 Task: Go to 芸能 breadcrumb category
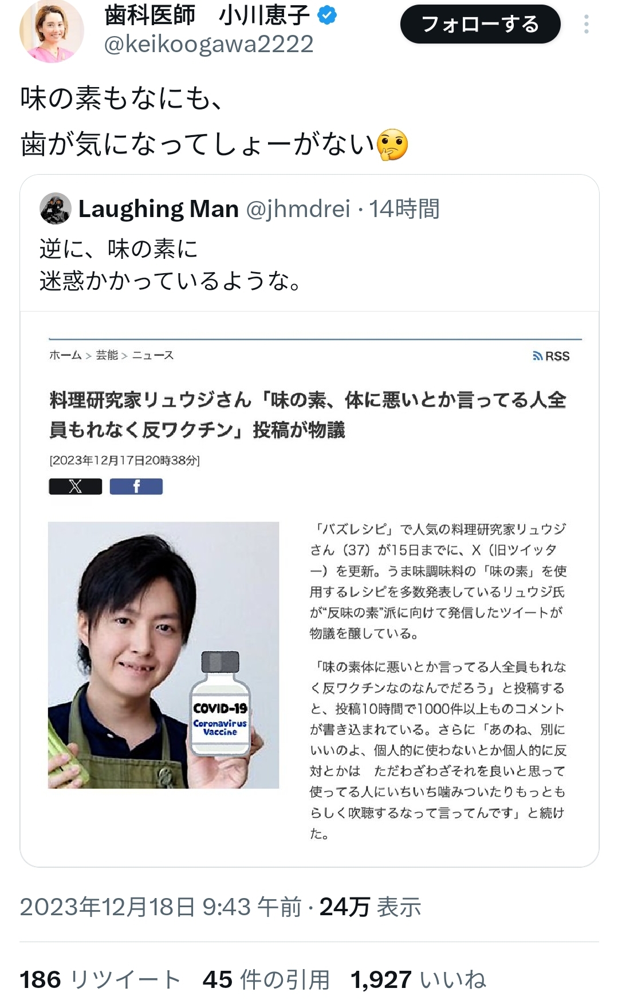(107, 355)
